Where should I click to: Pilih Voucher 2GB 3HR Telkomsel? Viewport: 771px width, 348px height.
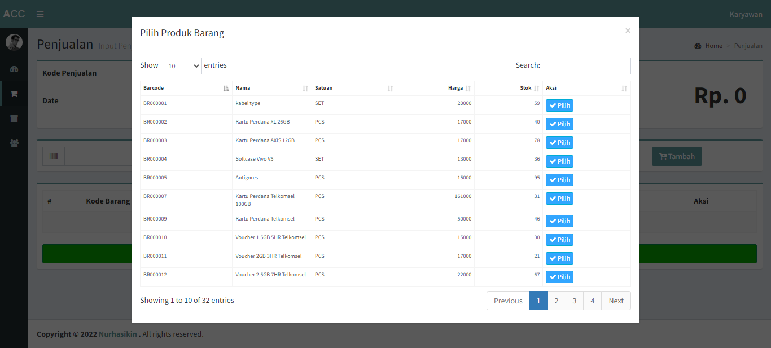[559, 258]
